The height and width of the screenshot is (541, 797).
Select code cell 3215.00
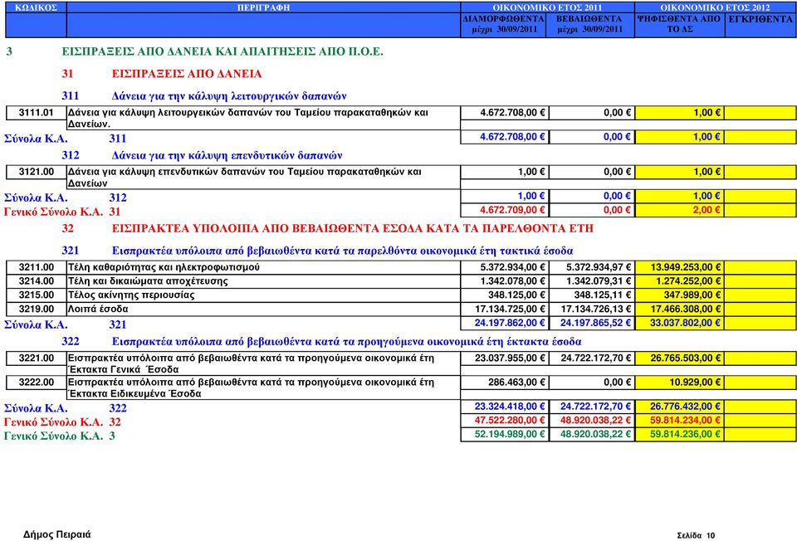(x=36, y=295)
